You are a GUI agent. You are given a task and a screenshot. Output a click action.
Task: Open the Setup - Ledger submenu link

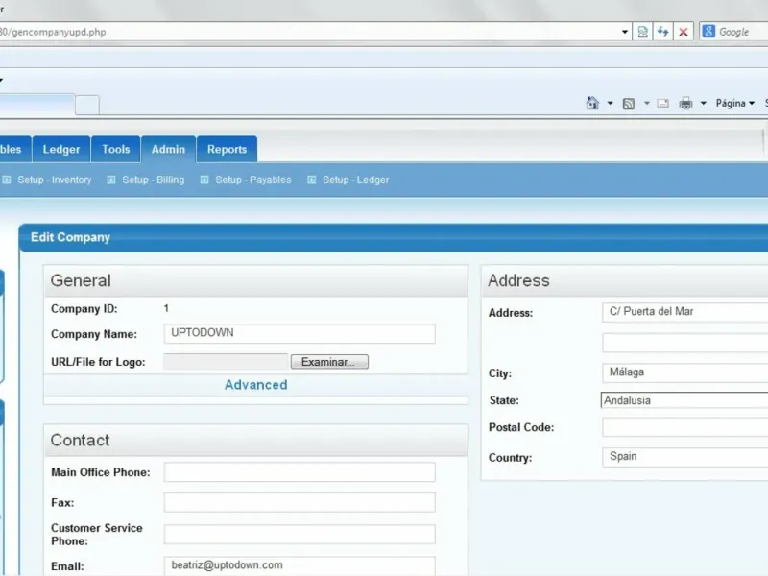click(355, 180)
